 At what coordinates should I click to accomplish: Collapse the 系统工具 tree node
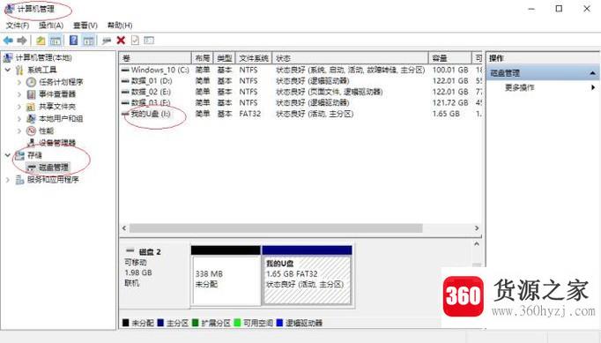pos(8,70)
